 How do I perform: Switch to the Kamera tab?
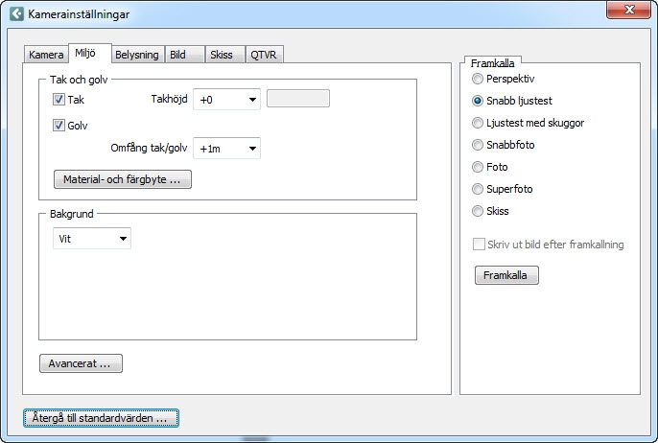click(46, 55)
